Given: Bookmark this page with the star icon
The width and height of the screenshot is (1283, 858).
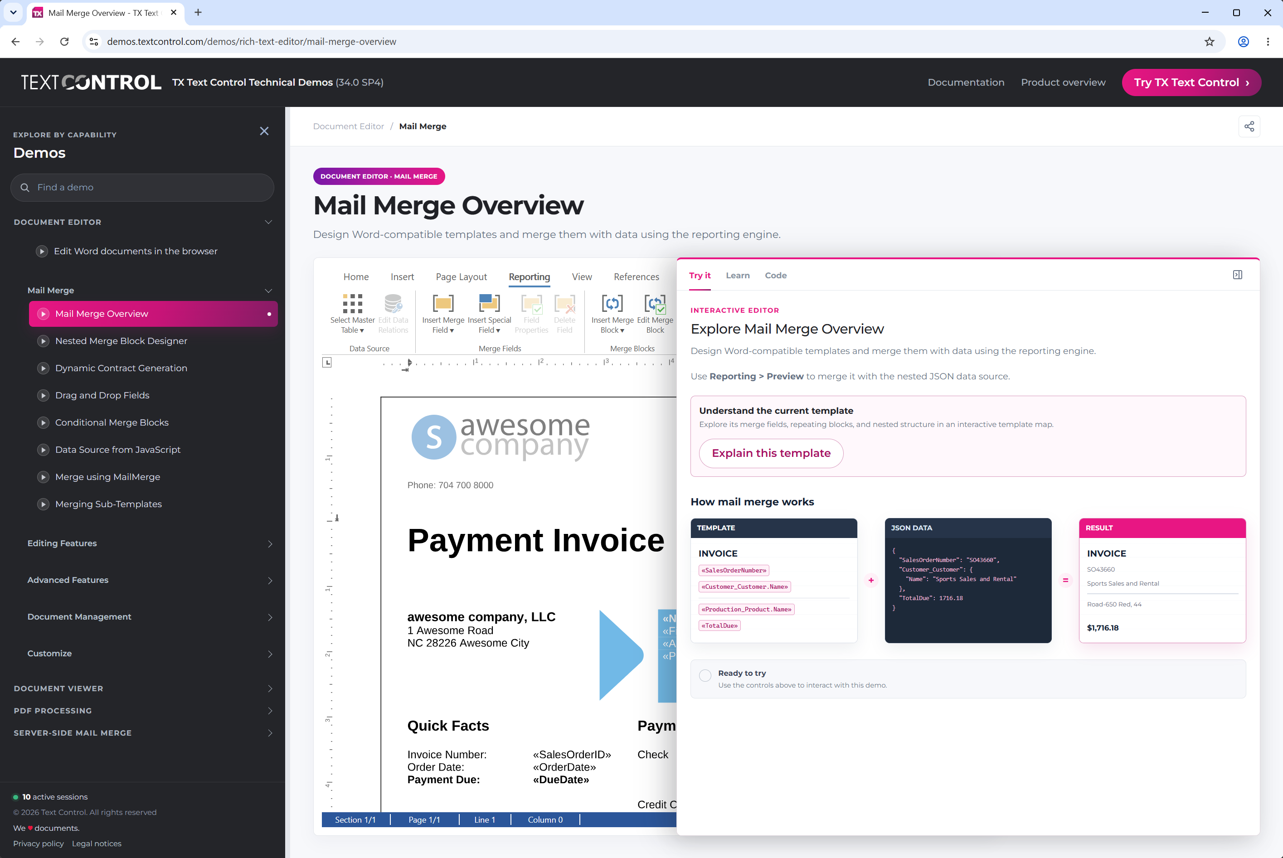Looking at the screenshot, I should pyautogui.click(x=1210, y=42).
